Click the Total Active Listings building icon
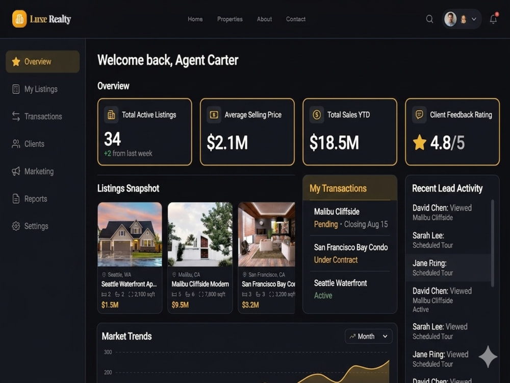The height and width of the screenshot is (383, 510). (111, 114)
